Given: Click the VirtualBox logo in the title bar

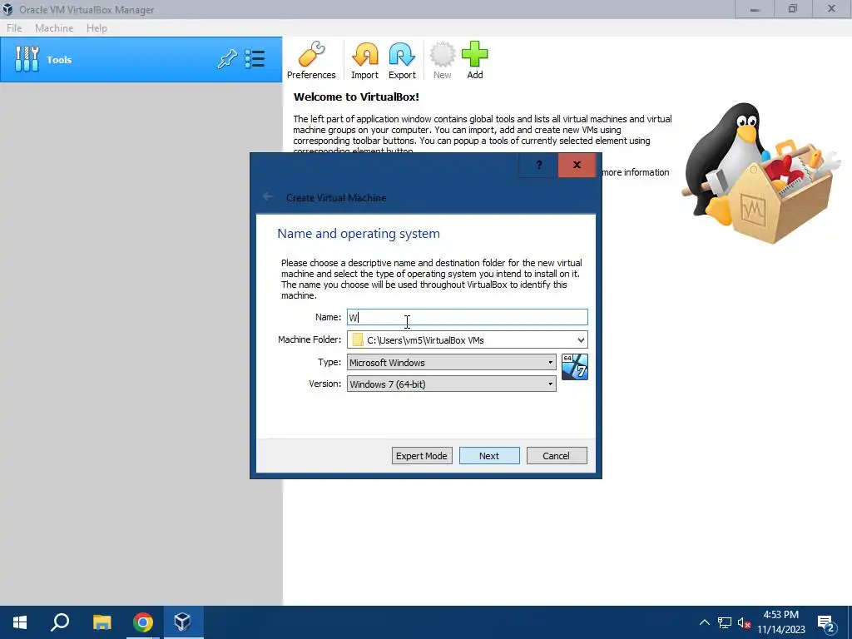Looking at the screenshot, I should click(x=7, y=9).
